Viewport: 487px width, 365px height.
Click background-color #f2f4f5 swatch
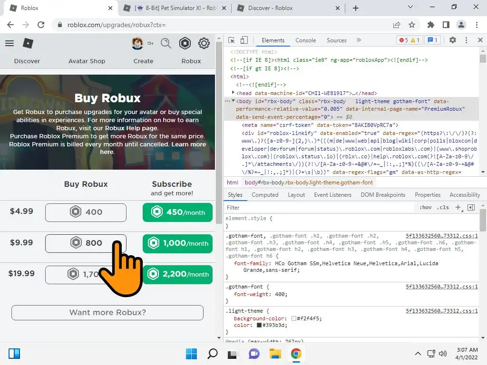point(294,318)
